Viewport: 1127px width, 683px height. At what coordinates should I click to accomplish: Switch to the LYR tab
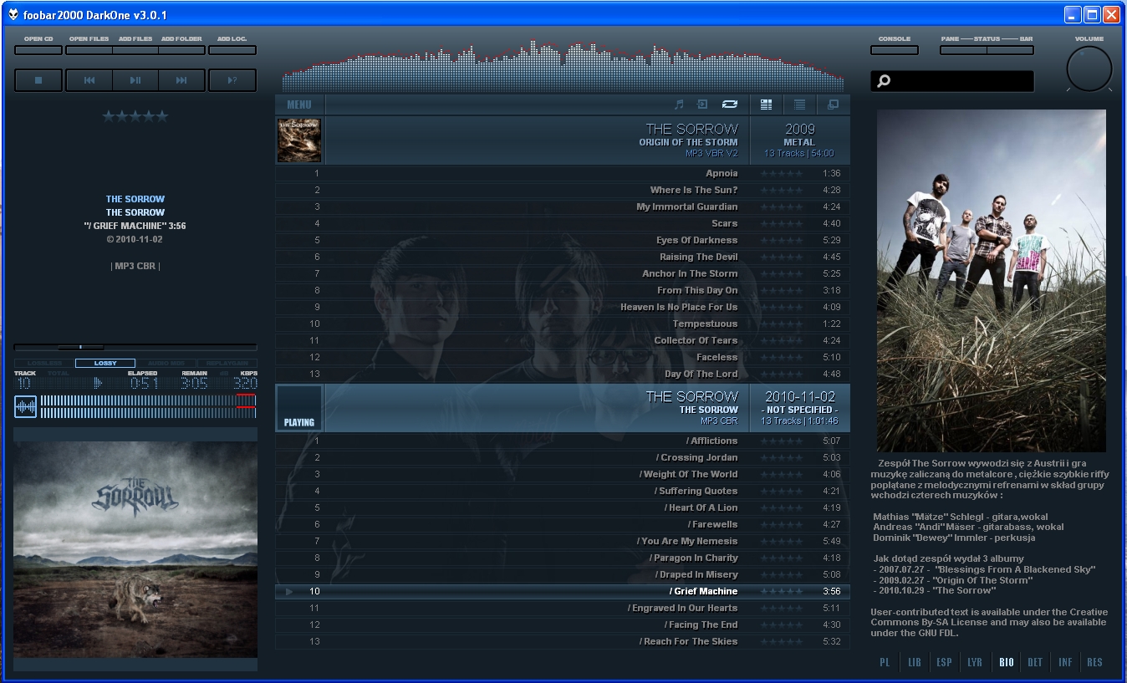(975, 662)
